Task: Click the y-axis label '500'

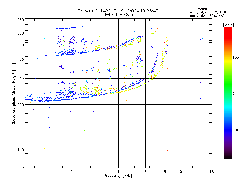Action: (21, 45)
